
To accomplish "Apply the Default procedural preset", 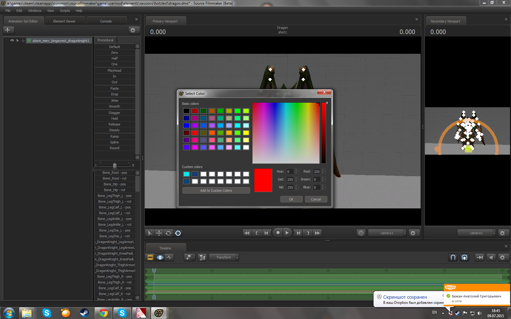I will [x=115, y=47].
